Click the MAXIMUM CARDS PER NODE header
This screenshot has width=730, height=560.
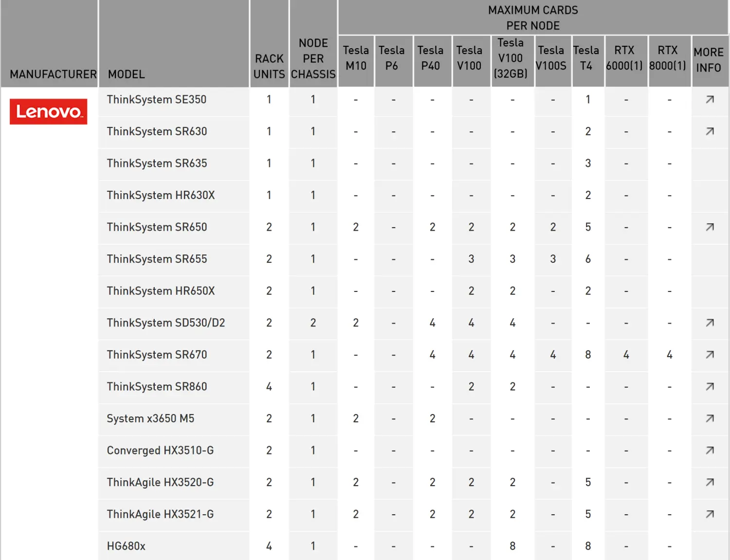coord(533,18)
